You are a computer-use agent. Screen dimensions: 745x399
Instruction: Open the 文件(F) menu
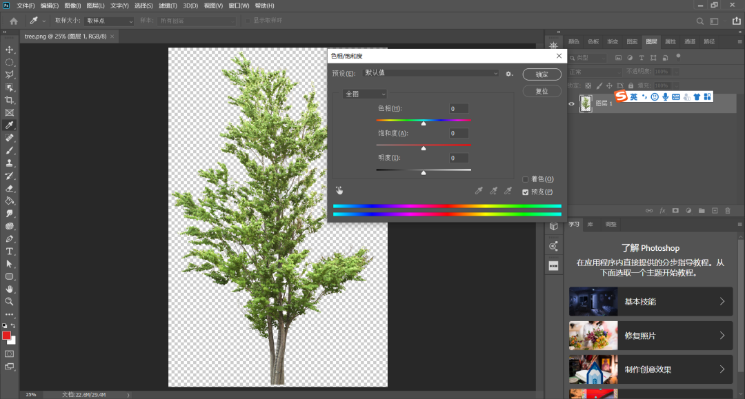tap(26, 6)
